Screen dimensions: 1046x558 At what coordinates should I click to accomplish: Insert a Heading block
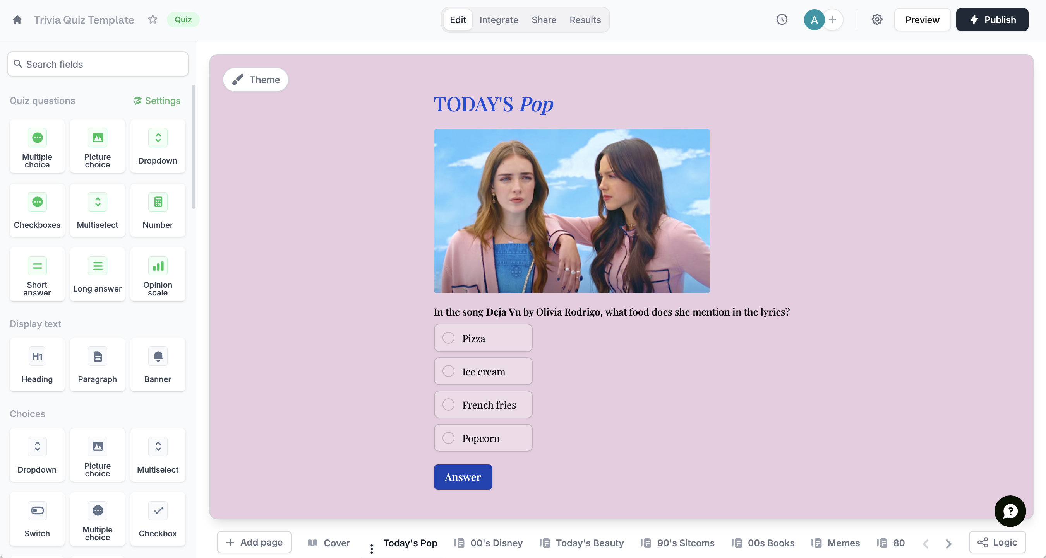(37, 365)
